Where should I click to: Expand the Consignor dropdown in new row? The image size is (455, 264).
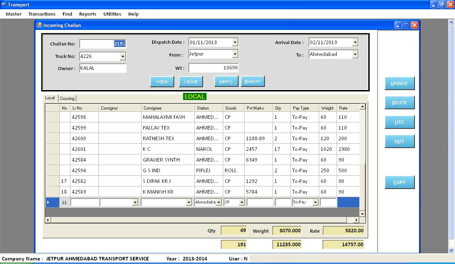tap(135, 202)
